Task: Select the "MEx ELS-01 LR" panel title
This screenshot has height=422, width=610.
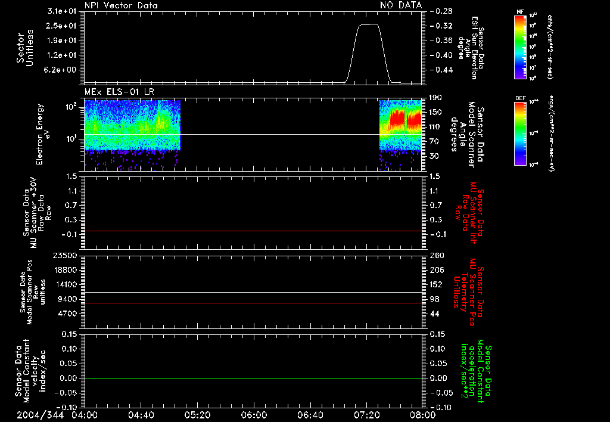Action: point(119,92)
